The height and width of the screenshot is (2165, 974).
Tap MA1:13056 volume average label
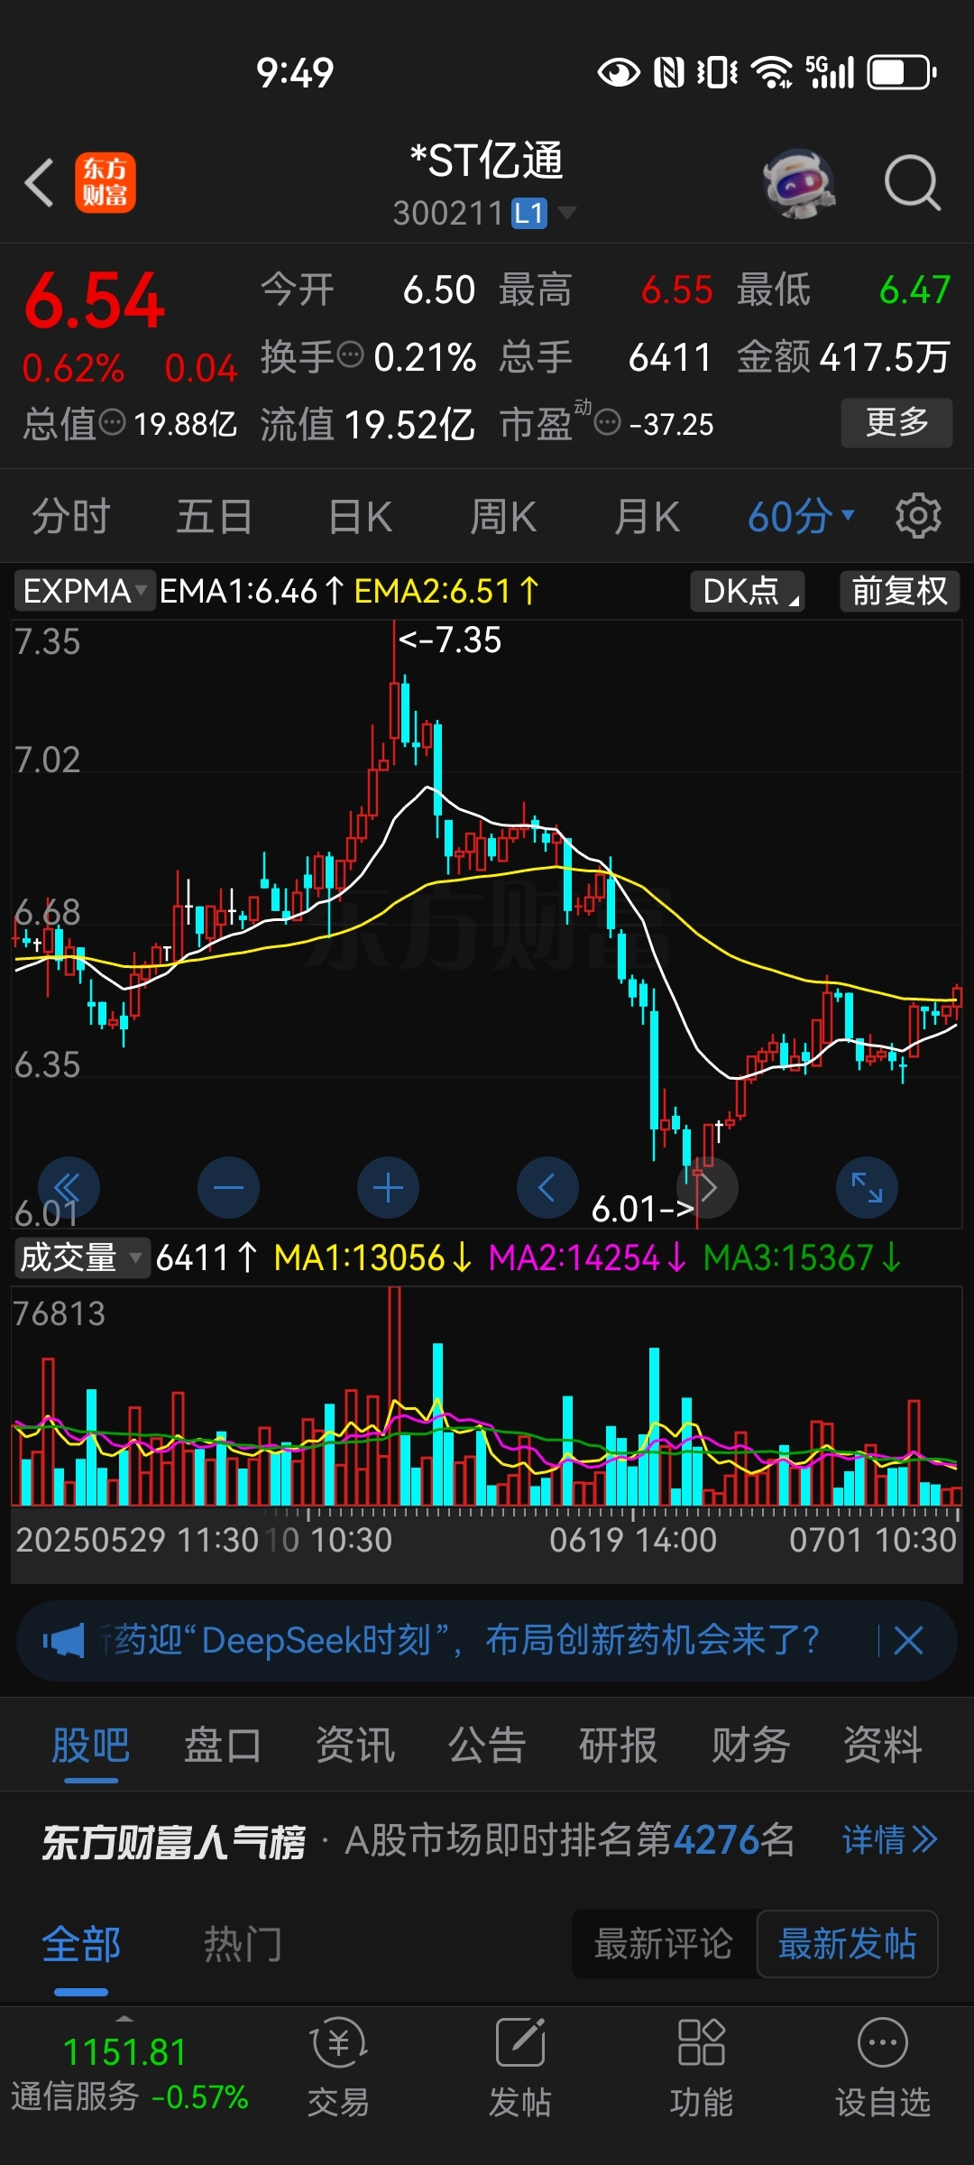tap(373, 1258)
